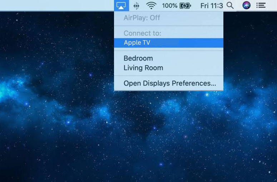Open the Bluetooth menu bar icon

(136, 6)
